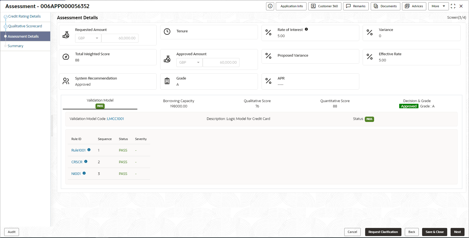The height and width of the screenshot is (238, 469).
Task: Click the Tenure clock icon
Action: pos(167,32)
